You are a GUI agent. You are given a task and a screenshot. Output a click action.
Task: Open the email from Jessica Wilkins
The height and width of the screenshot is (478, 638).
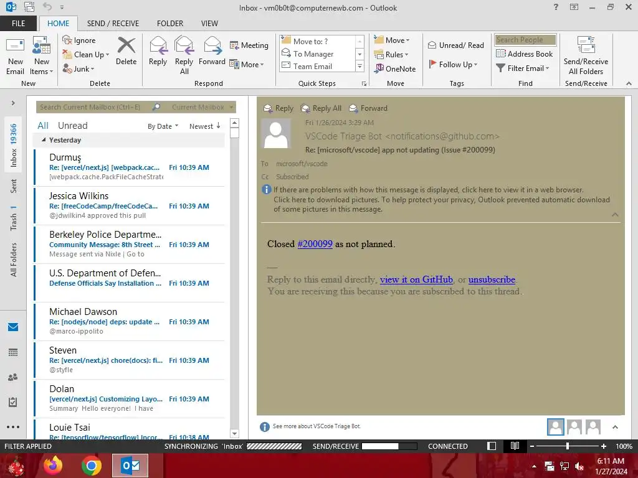[130, 205]
